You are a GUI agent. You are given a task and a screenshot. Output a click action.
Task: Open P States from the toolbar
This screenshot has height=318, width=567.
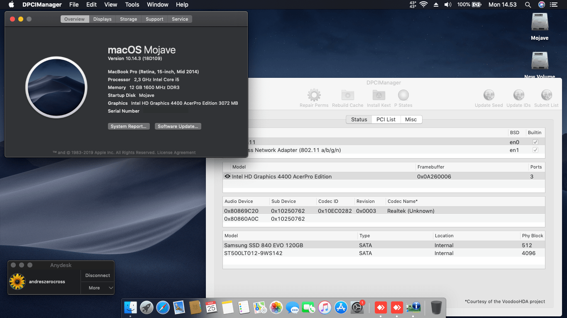coord(403,94)
